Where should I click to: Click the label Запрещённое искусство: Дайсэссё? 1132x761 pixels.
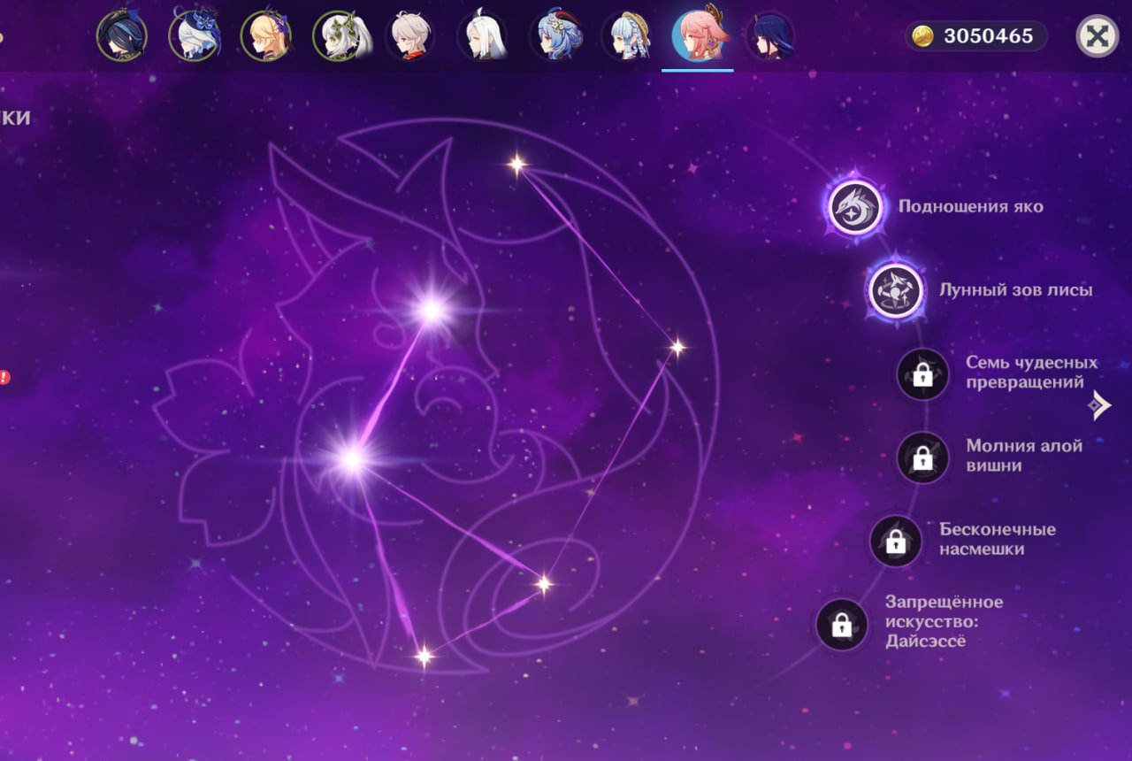tap(945, 621)
